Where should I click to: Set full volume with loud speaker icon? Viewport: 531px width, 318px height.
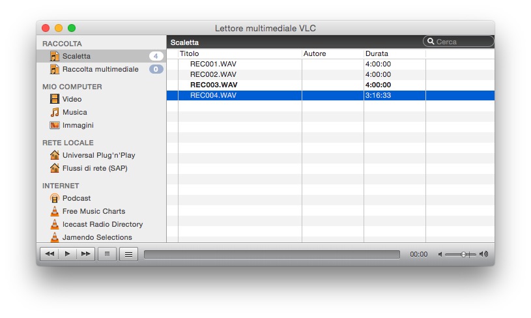(483, 254)
